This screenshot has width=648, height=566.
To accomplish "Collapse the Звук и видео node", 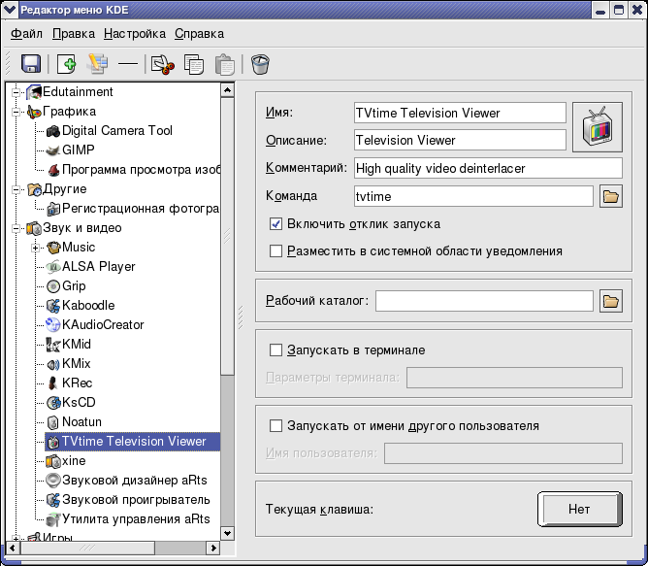I will coord(16,228).
